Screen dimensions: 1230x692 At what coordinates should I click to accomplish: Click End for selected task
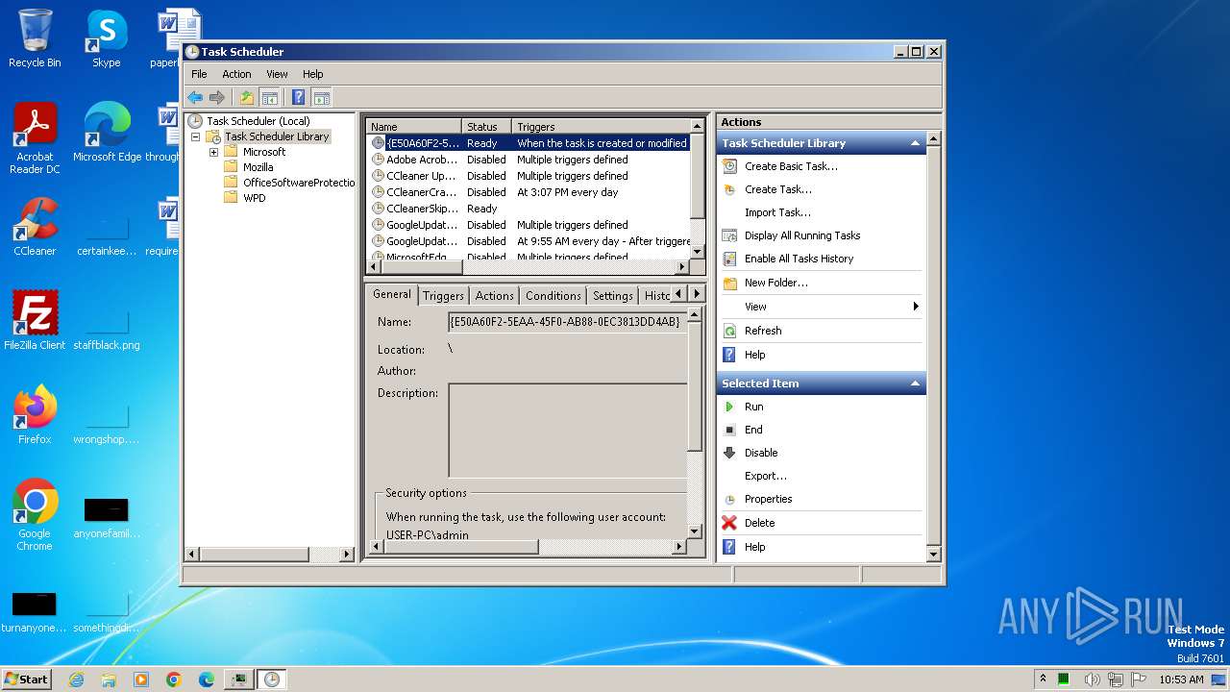coord(753,430)
